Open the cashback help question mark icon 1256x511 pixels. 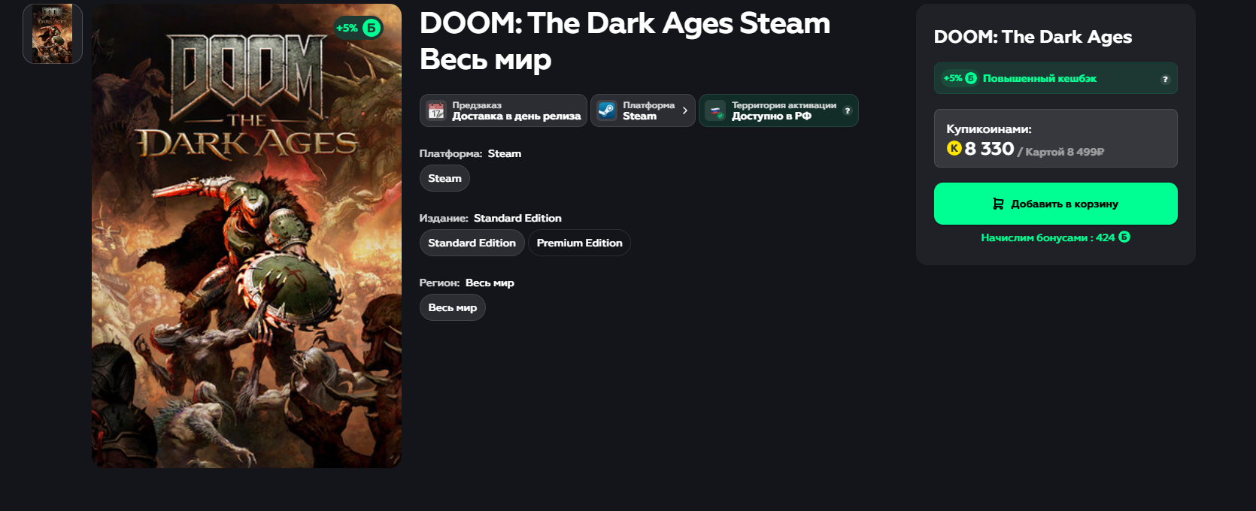click(1165, 79)
